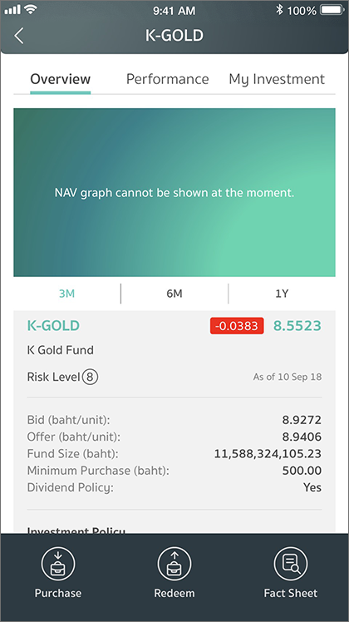The image size is (349, 622).
Task: Tap the red -0.0383 change badge
Action: (x=237, y=326)
